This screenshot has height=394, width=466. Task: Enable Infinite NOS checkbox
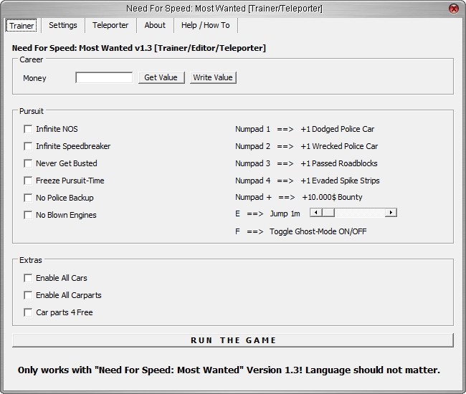coord(28,129)
